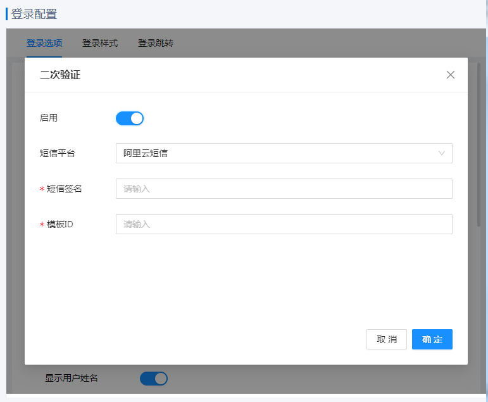Viewport: 488px width, 402px height.
Task: Click the required 短信签名 label
Action: coord(65,189)
